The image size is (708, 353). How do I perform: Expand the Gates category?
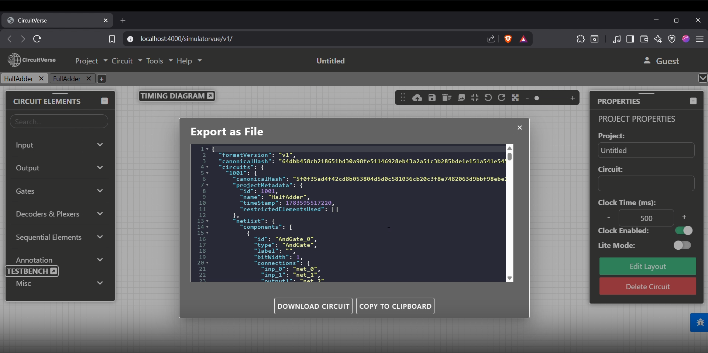pyautogui.click(x=60, y=191)
